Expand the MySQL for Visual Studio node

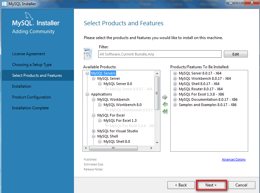[94, 131]
